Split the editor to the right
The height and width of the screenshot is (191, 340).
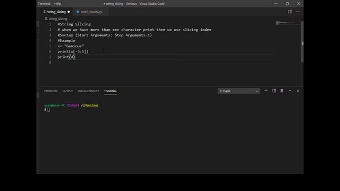(290, 12)
